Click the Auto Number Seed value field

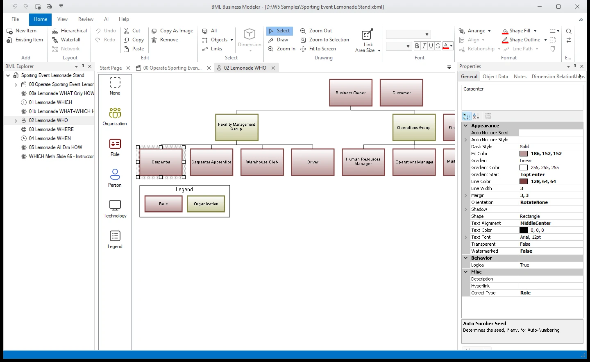(551, 133)
